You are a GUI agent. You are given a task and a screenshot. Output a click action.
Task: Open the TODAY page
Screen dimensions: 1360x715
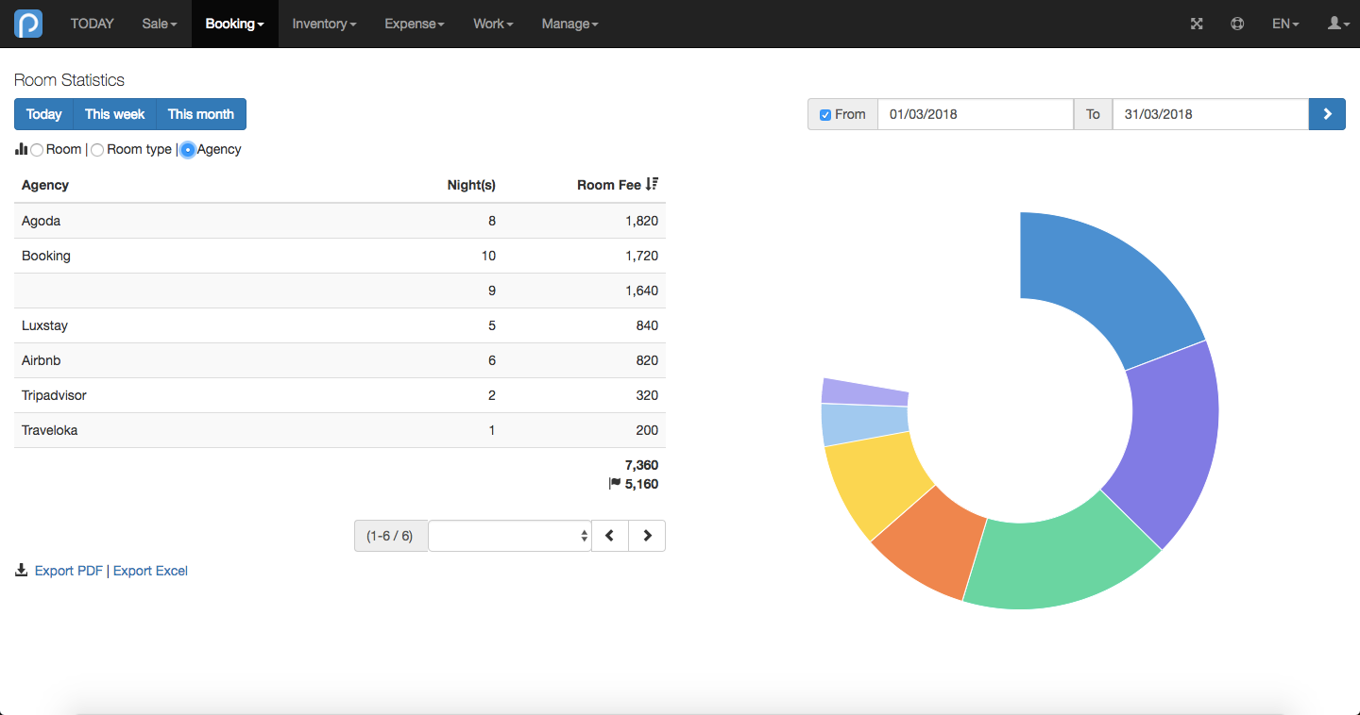tap(93, 24)
